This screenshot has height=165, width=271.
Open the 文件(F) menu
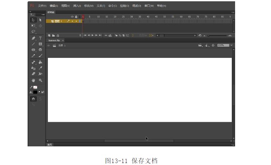[42, 6]
